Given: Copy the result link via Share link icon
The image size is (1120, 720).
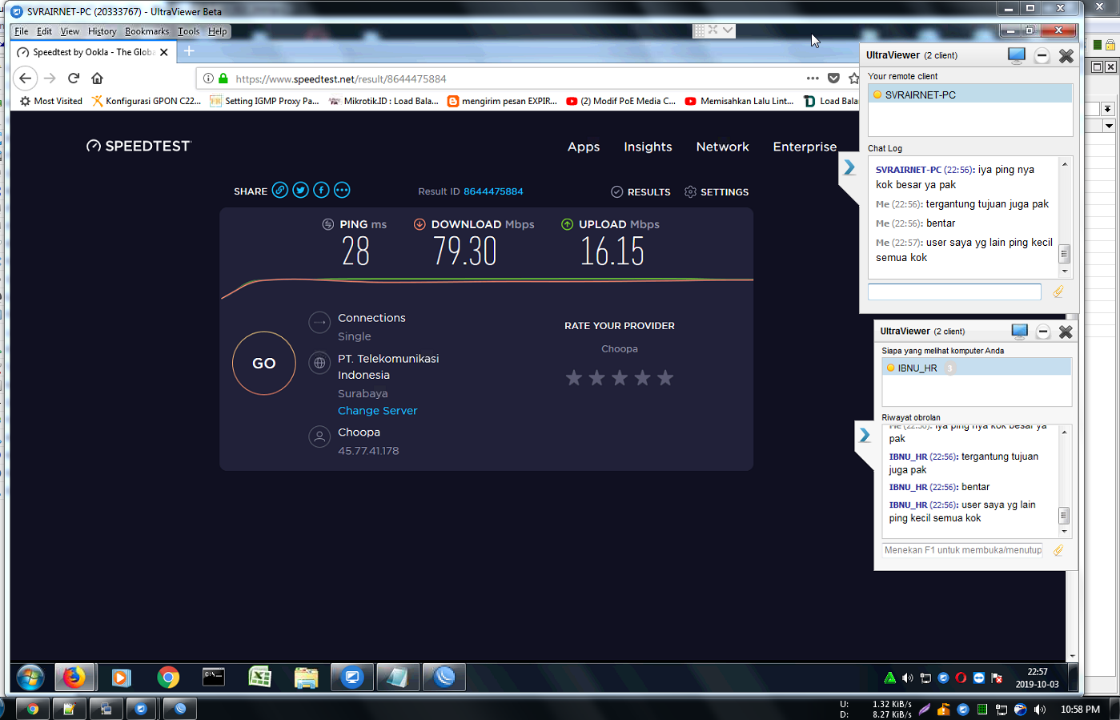Looking at the screenshot, I should pyautogui.click(x=279, y=190).
